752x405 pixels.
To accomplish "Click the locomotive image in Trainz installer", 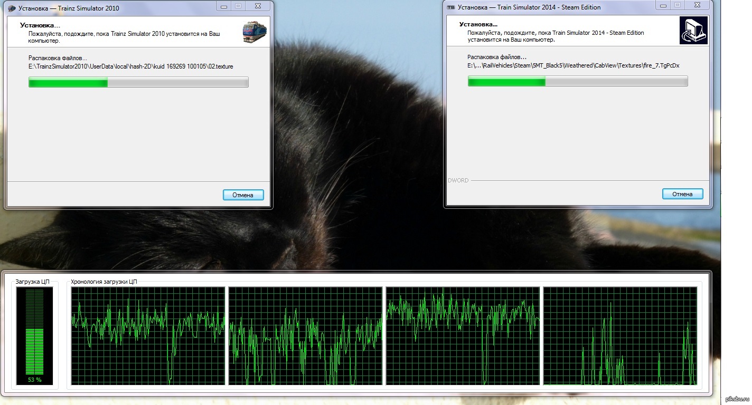I will click(255, 32).
